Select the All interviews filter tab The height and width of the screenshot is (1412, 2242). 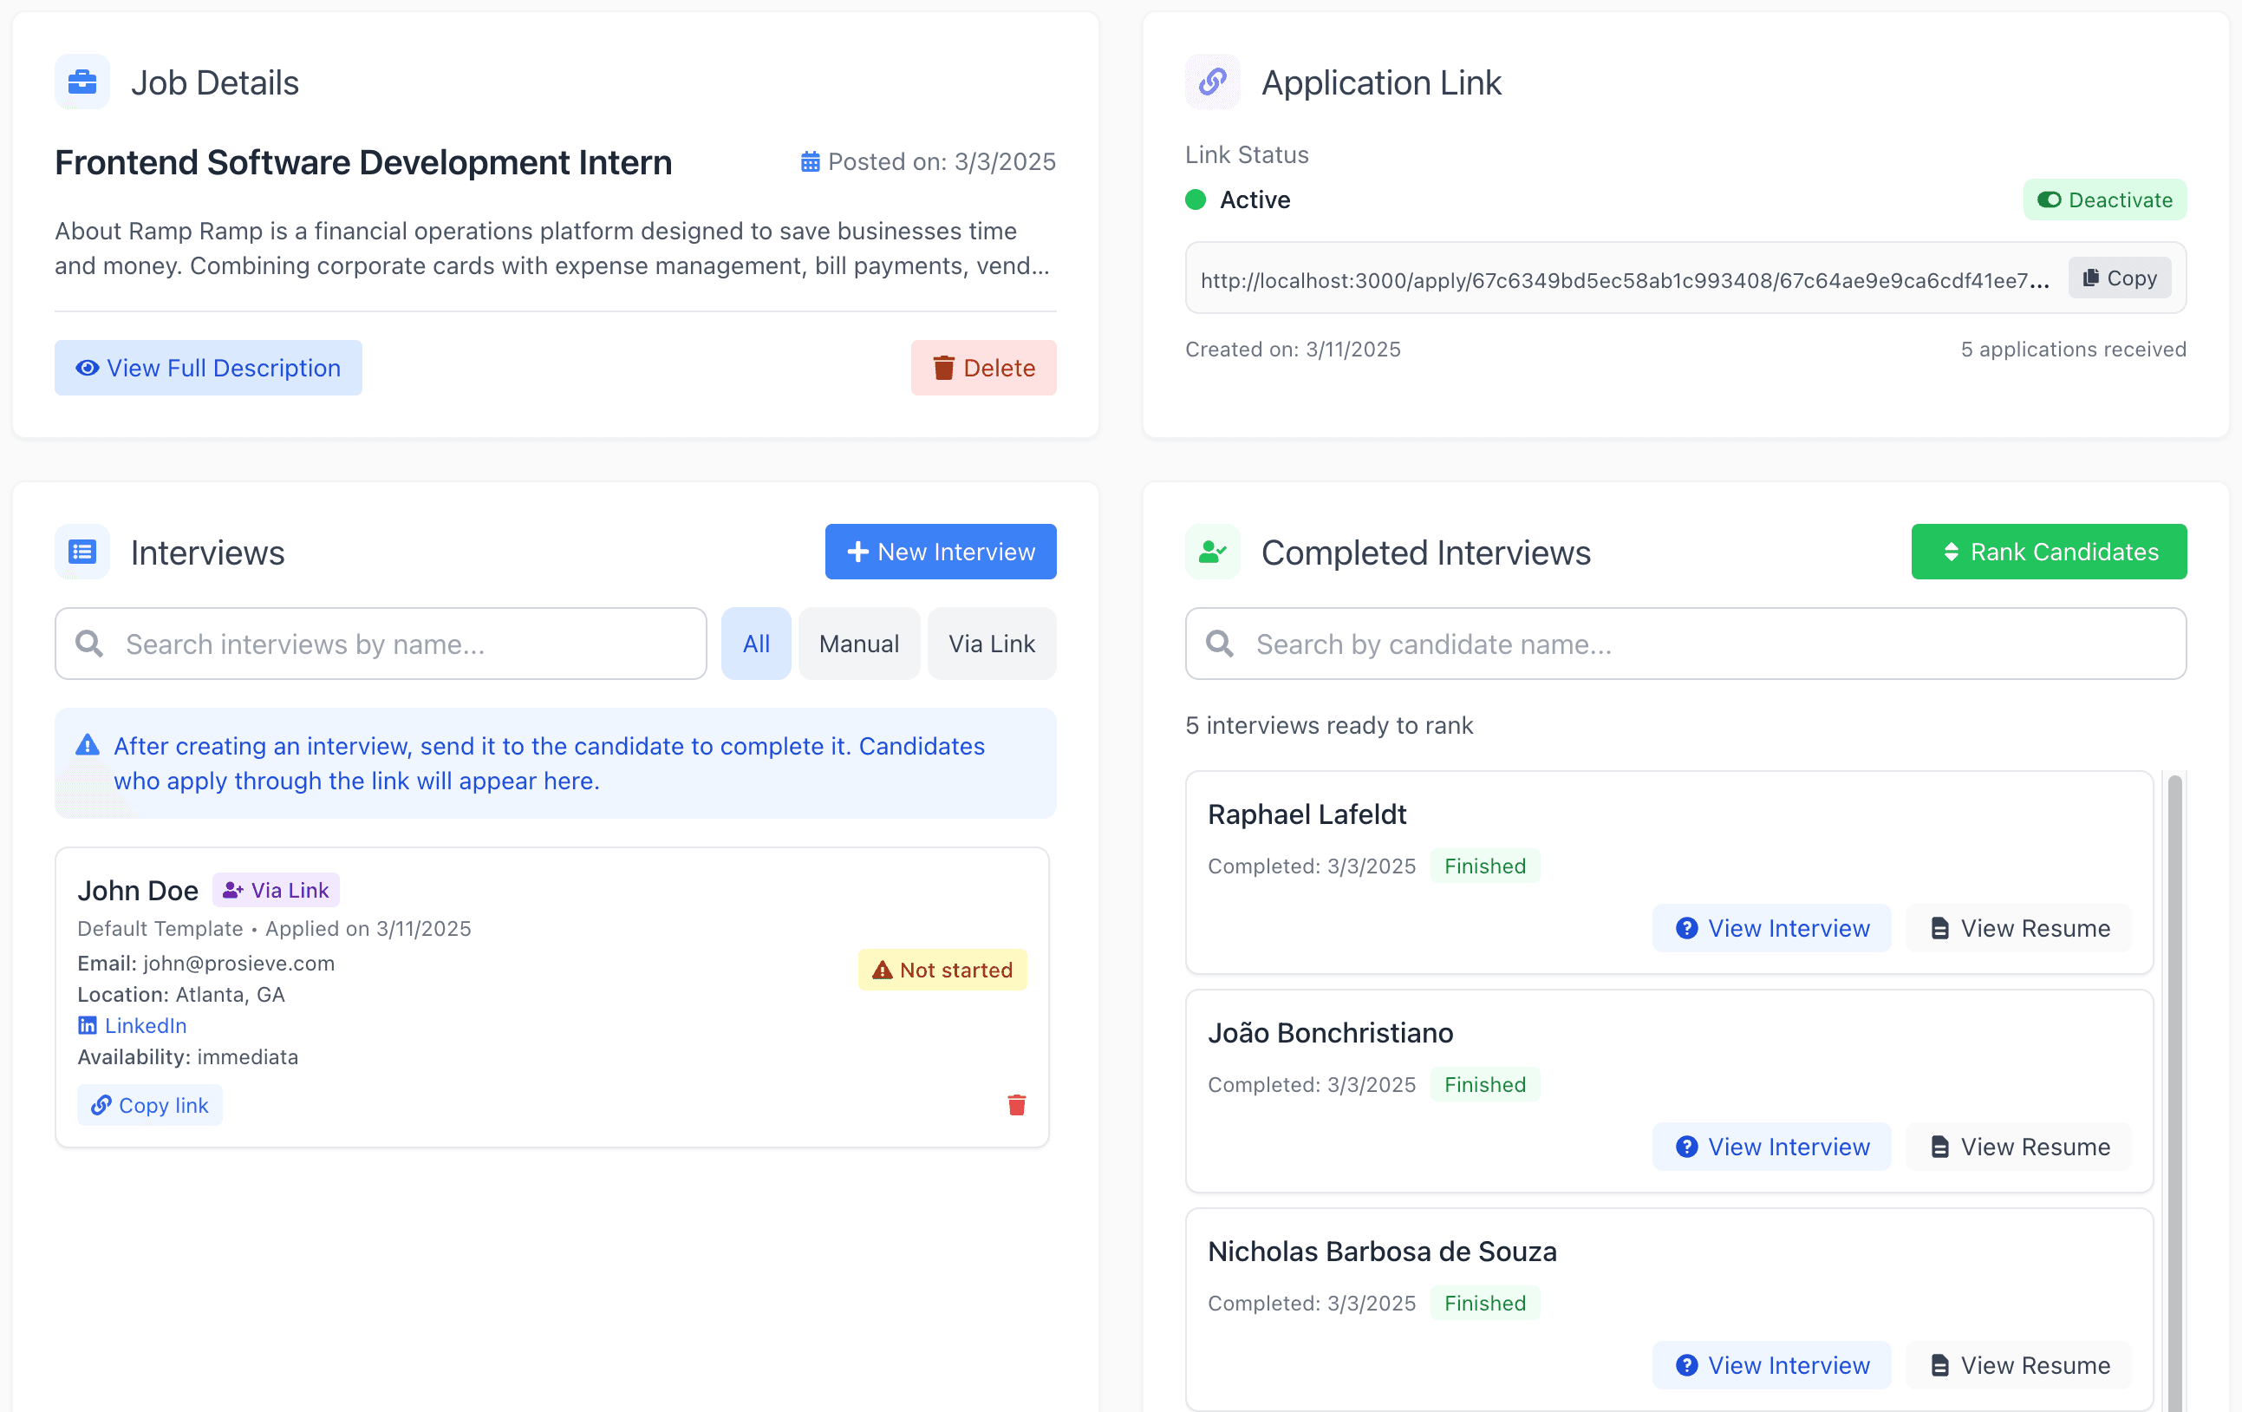tap(755, 643)
